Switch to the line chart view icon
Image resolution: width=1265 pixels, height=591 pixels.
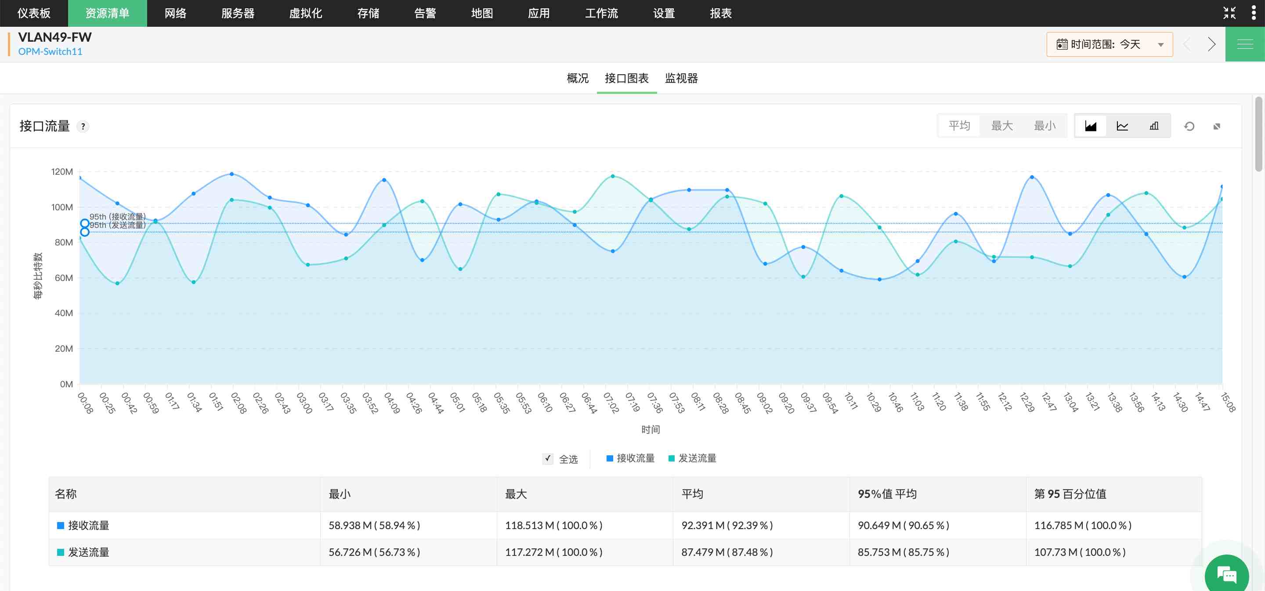click(1123, 126)
